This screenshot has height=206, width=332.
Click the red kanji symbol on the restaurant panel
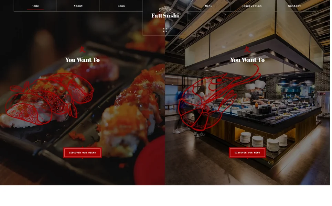[247, 50]
